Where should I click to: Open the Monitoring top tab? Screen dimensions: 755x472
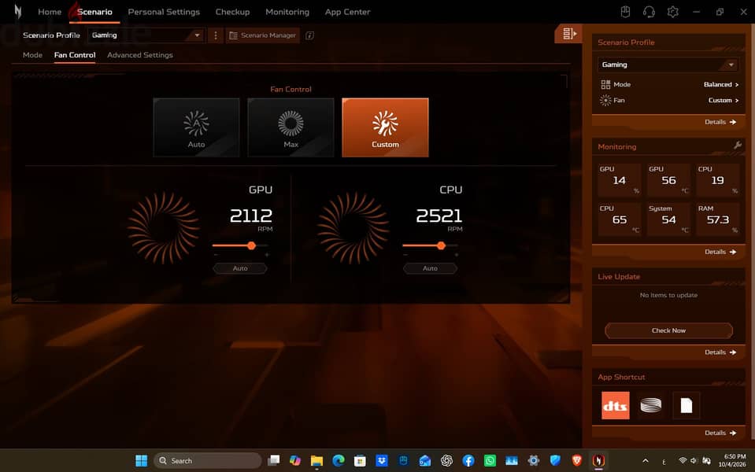pos(287,12)
